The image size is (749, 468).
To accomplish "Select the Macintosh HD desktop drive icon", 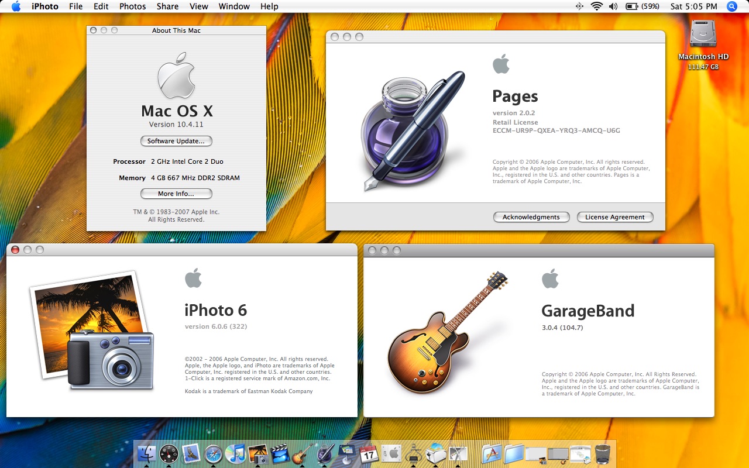I will 703,34.
